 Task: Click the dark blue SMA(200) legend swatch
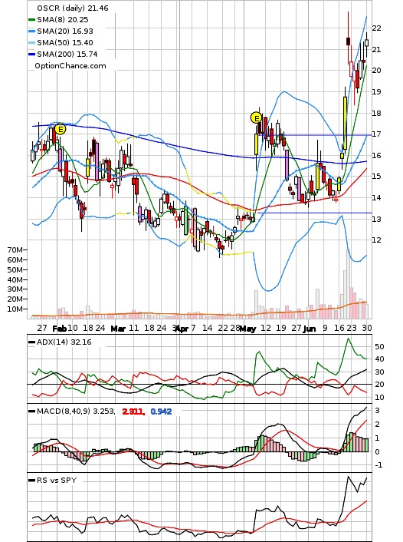[31, 54]
